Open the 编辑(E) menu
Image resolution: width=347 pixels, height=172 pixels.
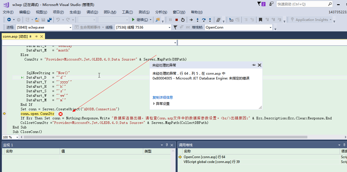pyautogui.click(x=25, y=12)
